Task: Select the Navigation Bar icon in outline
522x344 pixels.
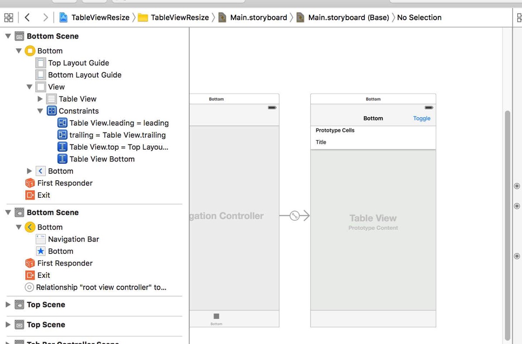Action: (41, 239)
